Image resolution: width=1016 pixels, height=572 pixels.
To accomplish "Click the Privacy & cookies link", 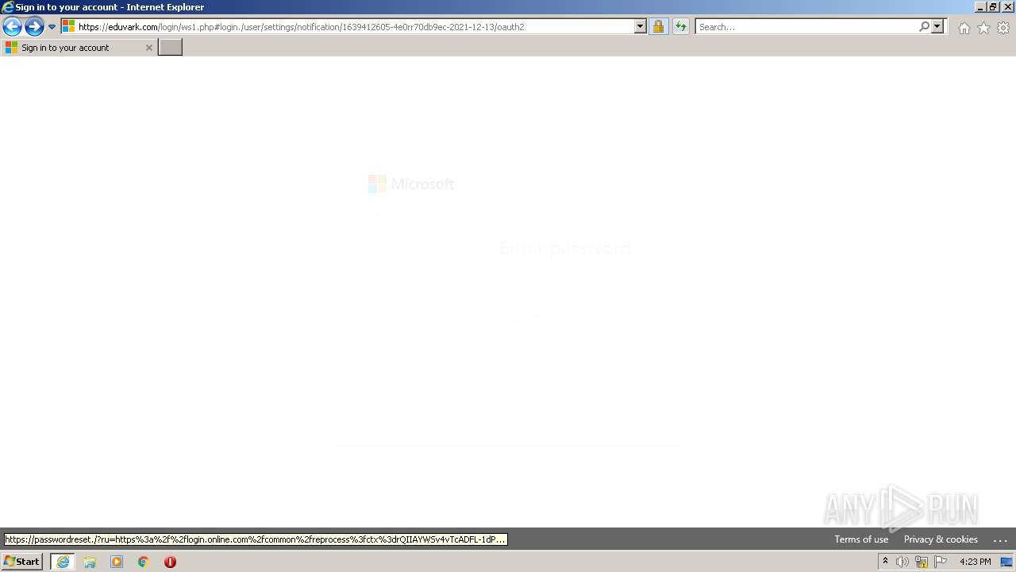I will 941,539.
